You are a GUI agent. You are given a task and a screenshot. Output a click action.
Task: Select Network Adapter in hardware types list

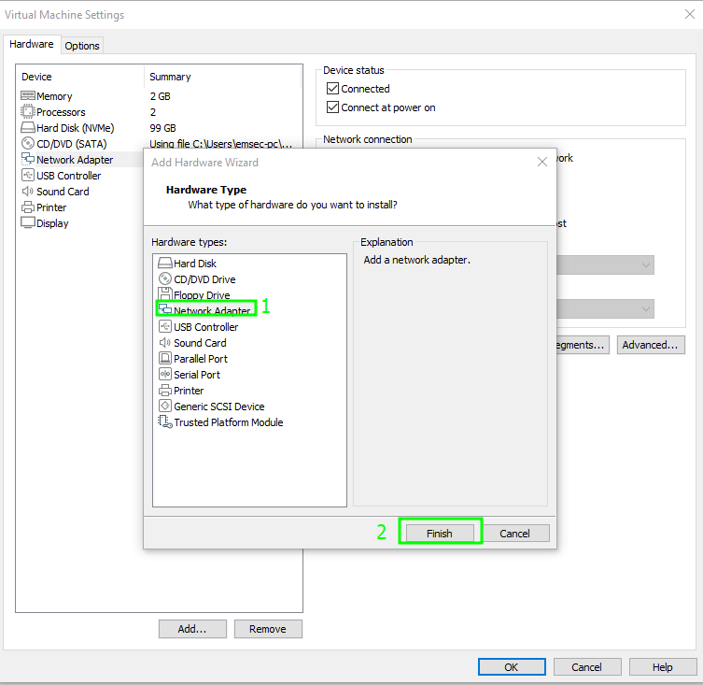212,311
